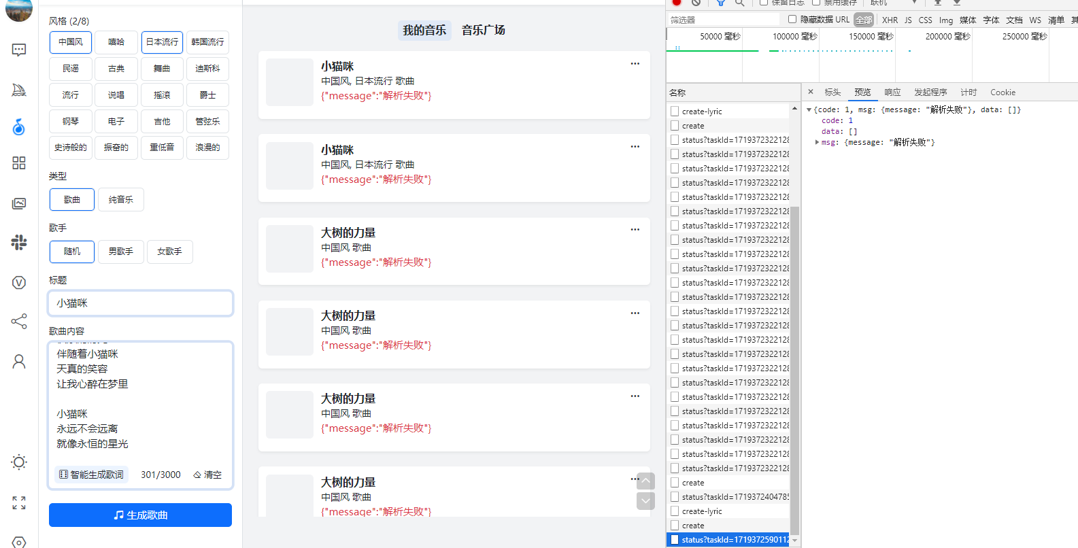The height and width of the screenshot is (548, 1078).
Task: Open the sailboat drawing icon in sidebar
Action: [19, 89]
